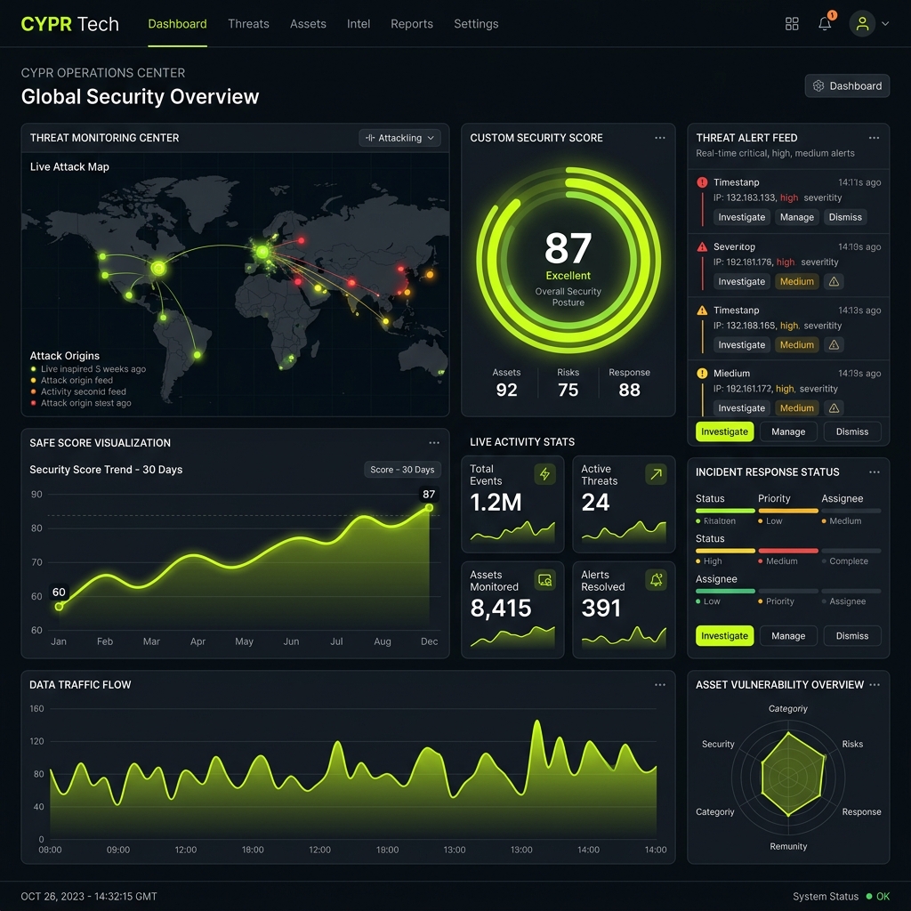Investigate the 132.183.133 alert
Screen dimensions: 911x911
[x=741, y=217]
